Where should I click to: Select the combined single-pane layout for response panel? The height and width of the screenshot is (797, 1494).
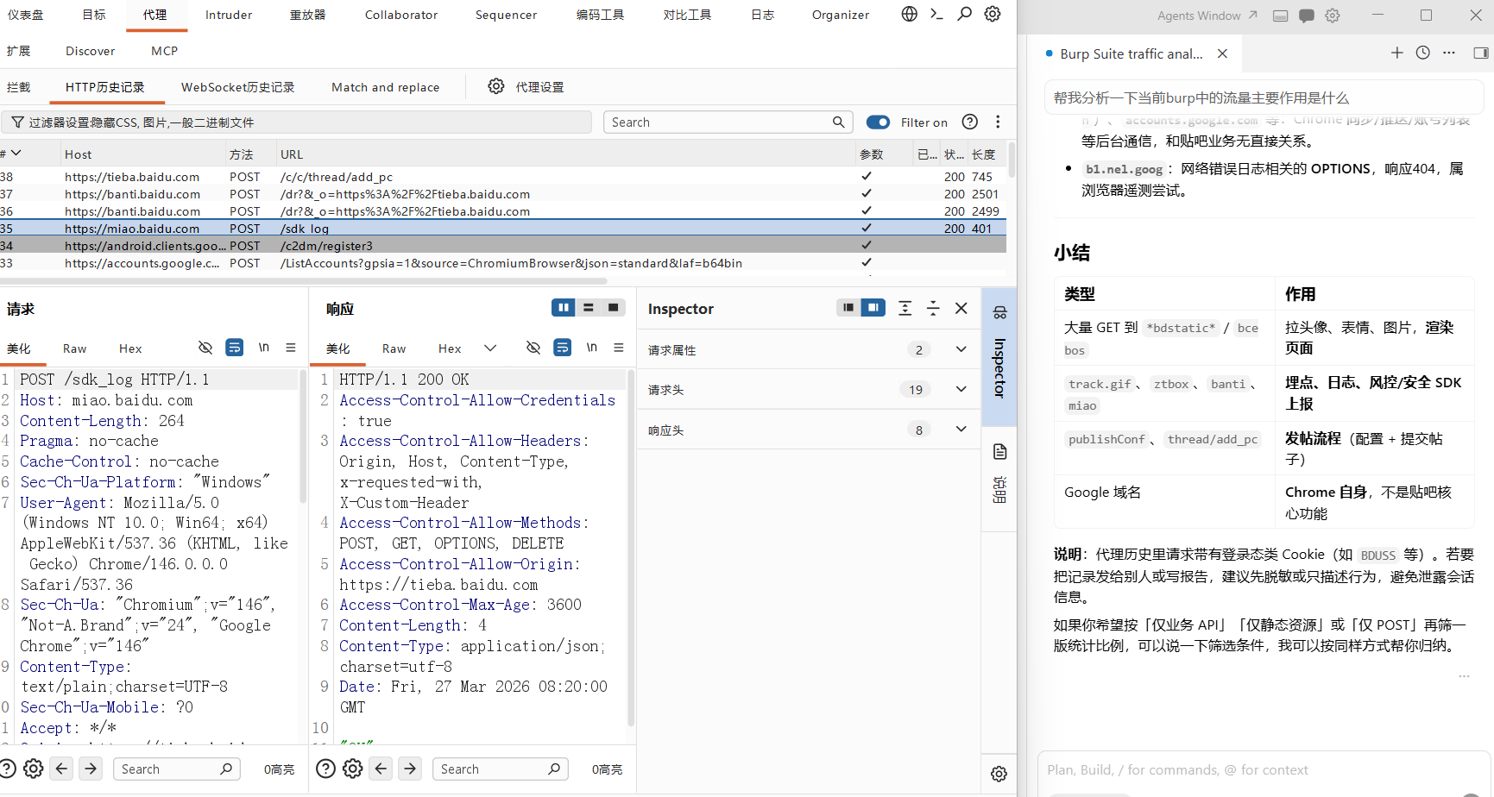point(614,308)
